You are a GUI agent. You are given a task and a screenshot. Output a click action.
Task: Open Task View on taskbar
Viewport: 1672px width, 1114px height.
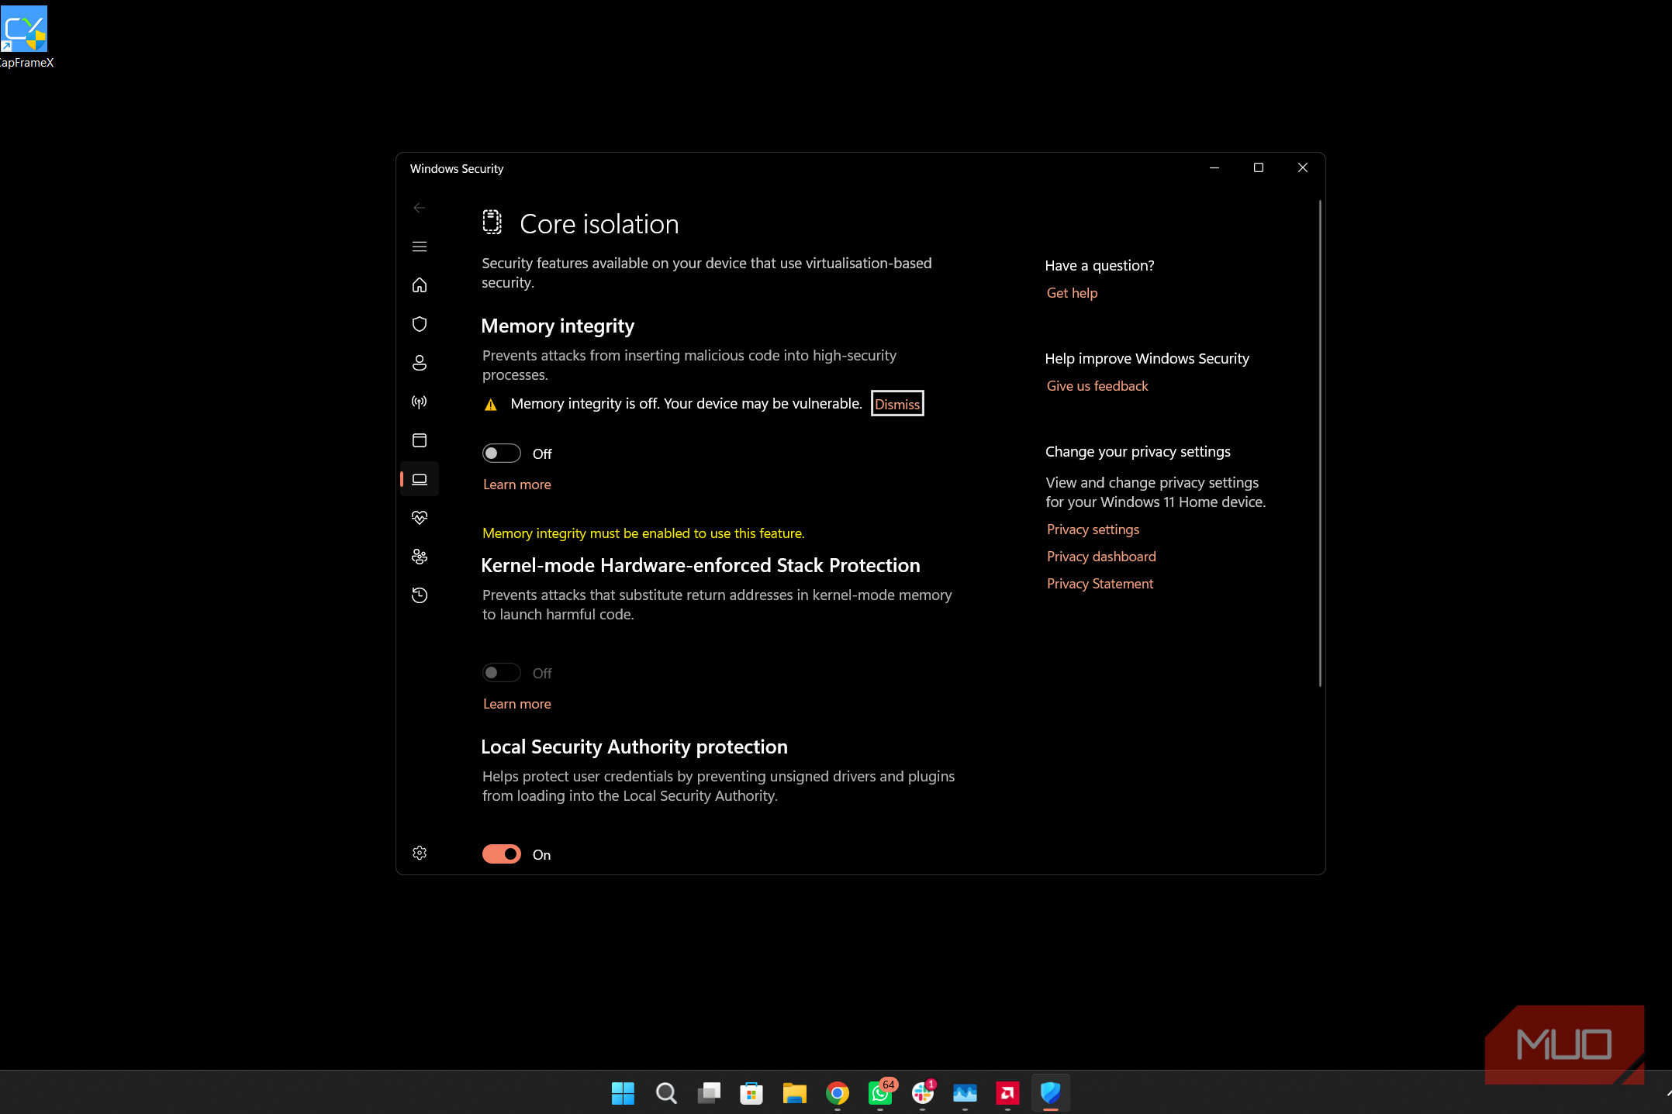pos(709,1093)
